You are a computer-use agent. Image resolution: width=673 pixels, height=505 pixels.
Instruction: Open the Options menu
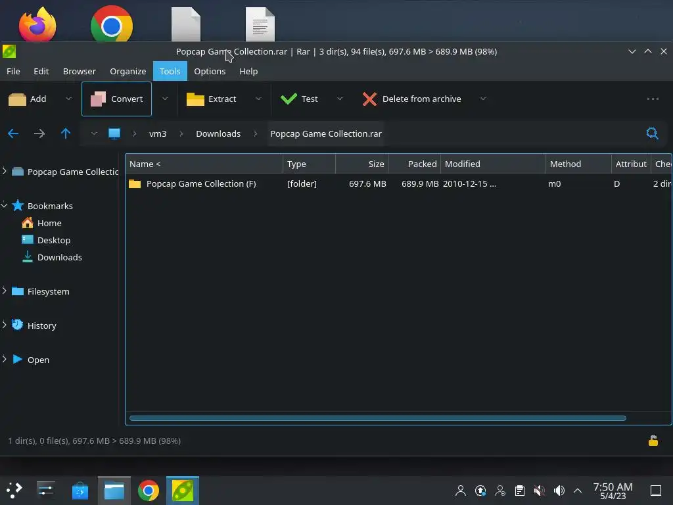(210, 71)
